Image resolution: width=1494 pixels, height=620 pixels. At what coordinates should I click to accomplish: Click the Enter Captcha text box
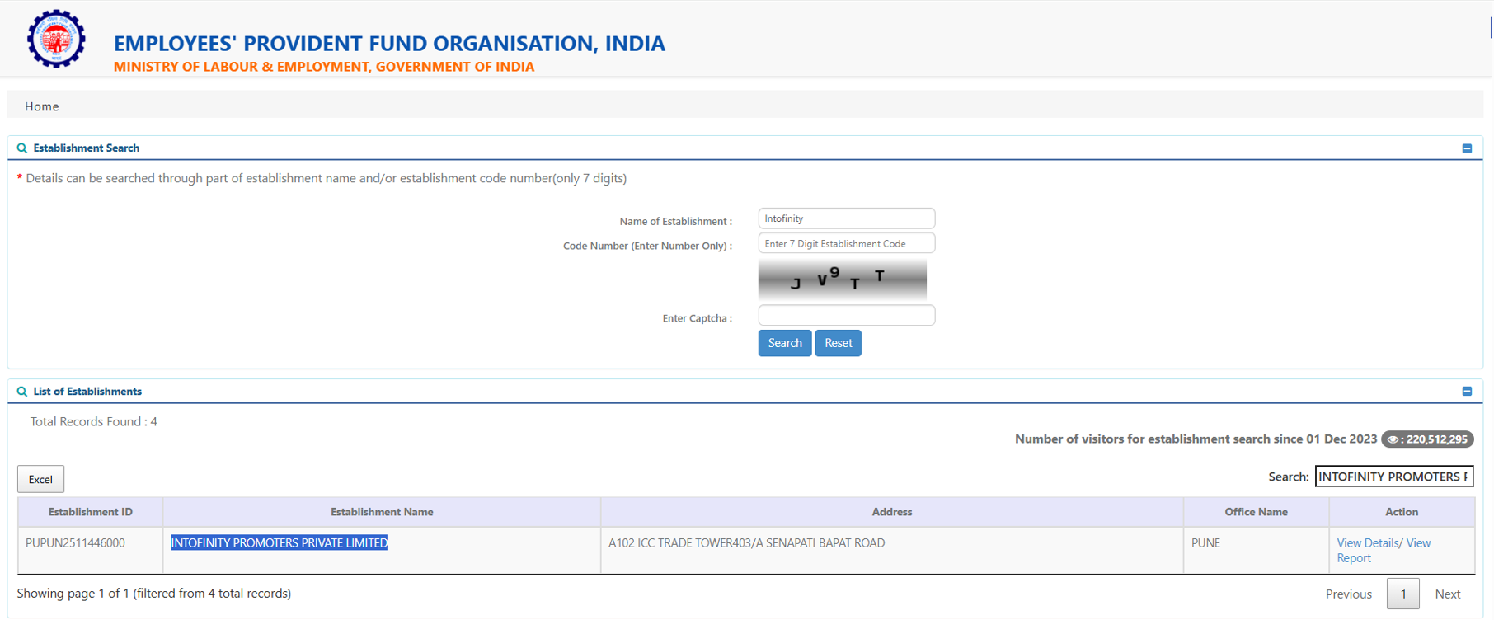(x=846, y=316)
